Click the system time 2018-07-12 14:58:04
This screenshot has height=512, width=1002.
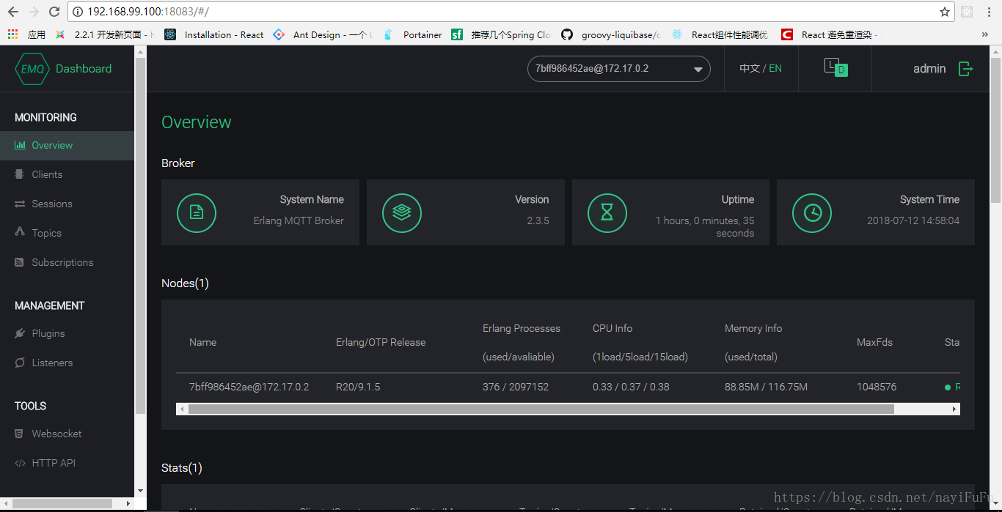[913, 220]
